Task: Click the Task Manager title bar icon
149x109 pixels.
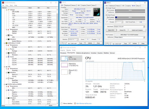Action: coord(61,47)
